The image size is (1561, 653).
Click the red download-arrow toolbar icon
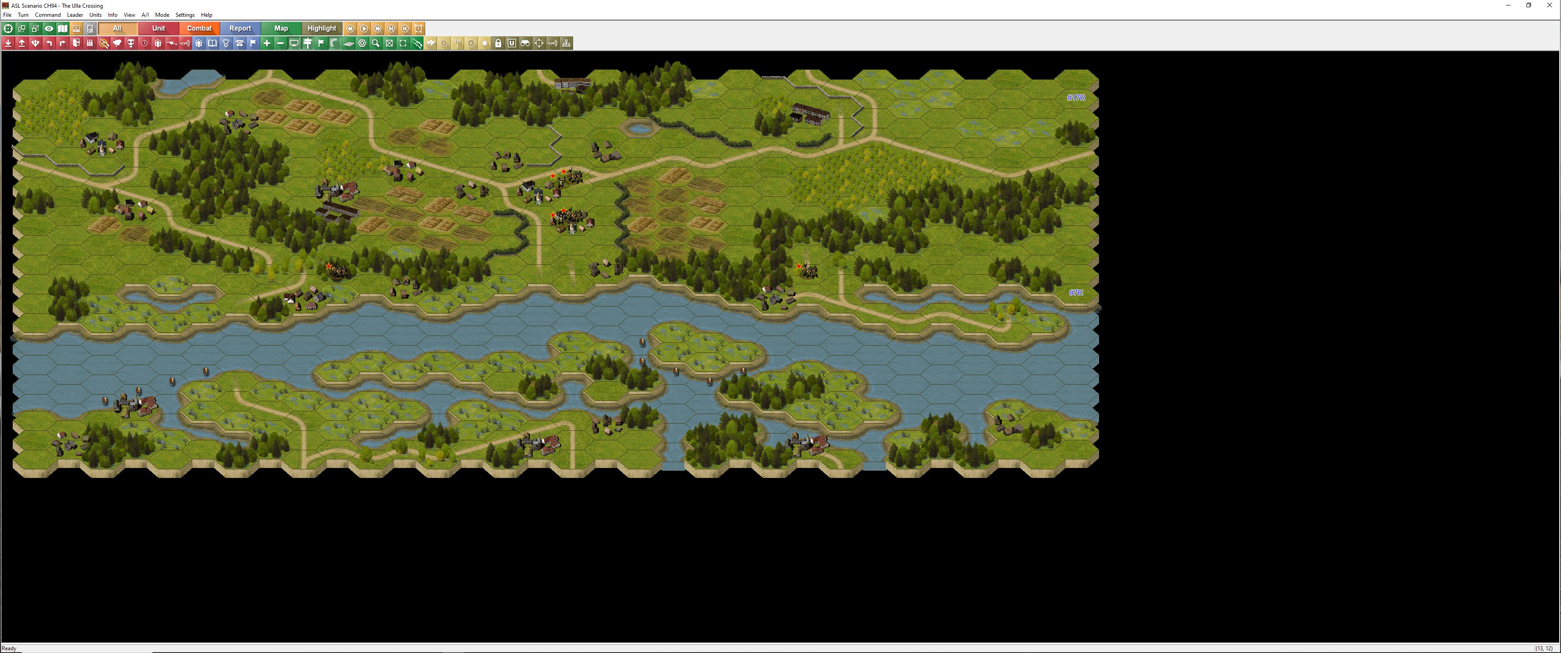[x=8, y=43]
